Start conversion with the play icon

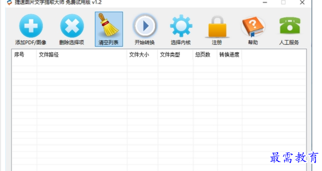[x=145, y=26]
